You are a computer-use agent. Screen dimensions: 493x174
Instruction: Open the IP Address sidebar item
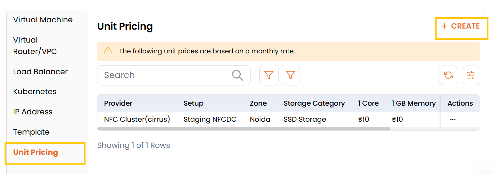pyautogui.click(x=33, y=112)
